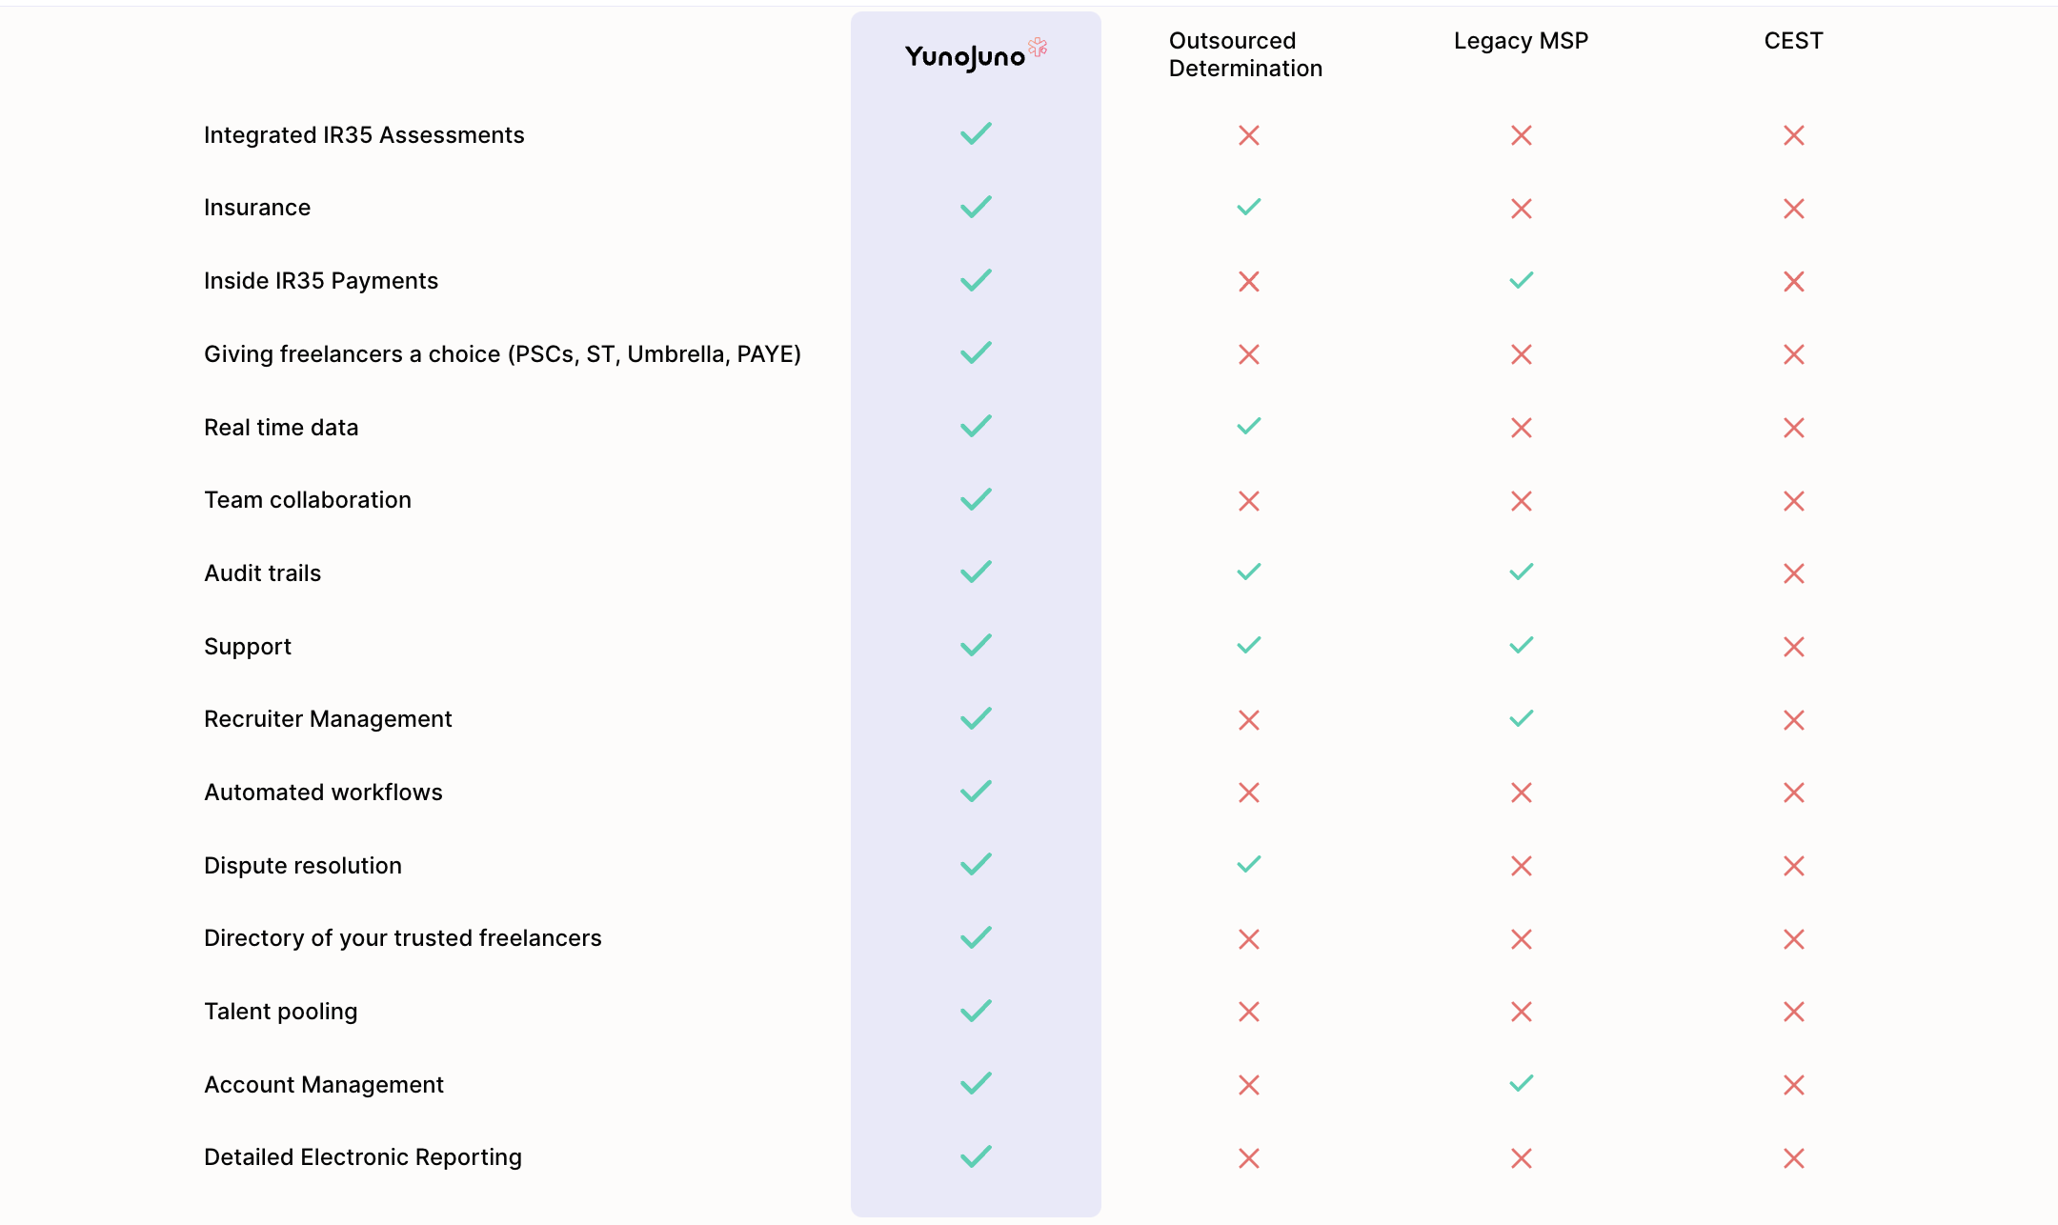Select the CEST column header
The image size is (2058, 1225).
pyautogui.click(x=1793, y=41)
